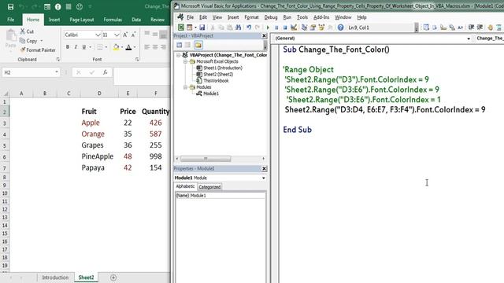Click the Increase Font Size icon
Screen dimensions: 504x283
click(x=125, y=35)
